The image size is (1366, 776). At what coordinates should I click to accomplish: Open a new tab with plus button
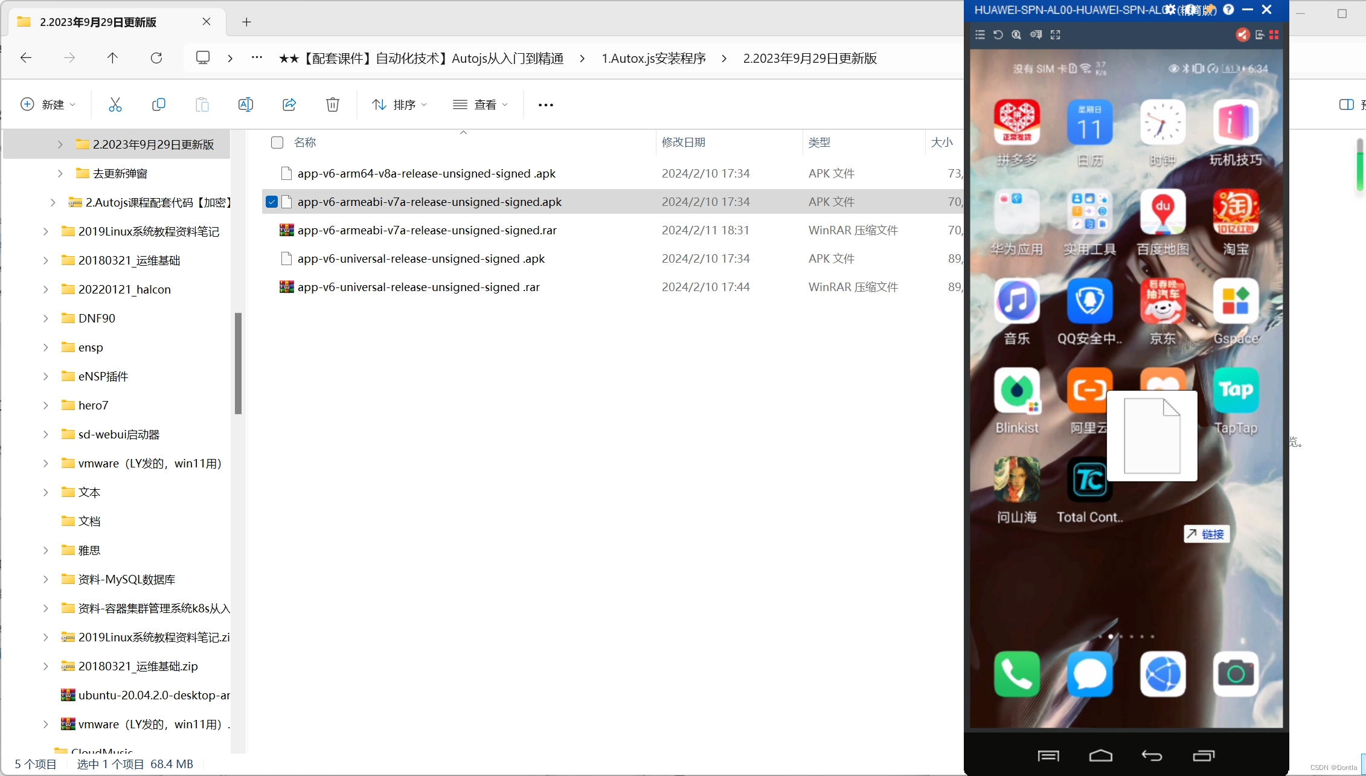point(246,22)
